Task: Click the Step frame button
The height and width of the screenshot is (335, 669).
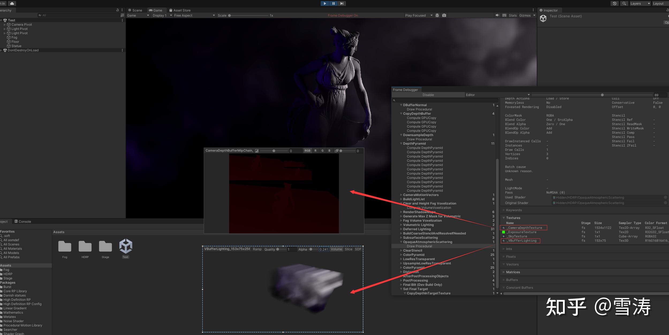Action: pos(342,3)
